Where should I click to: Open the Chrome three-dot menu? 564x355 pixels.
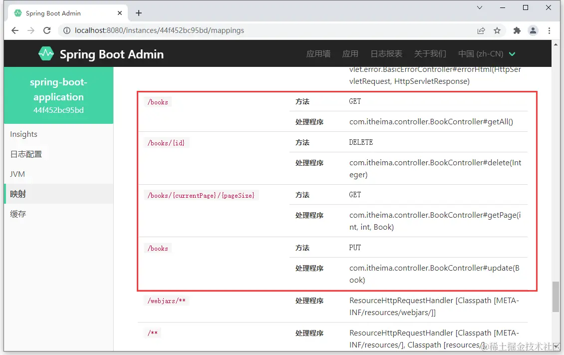(549, 30)
